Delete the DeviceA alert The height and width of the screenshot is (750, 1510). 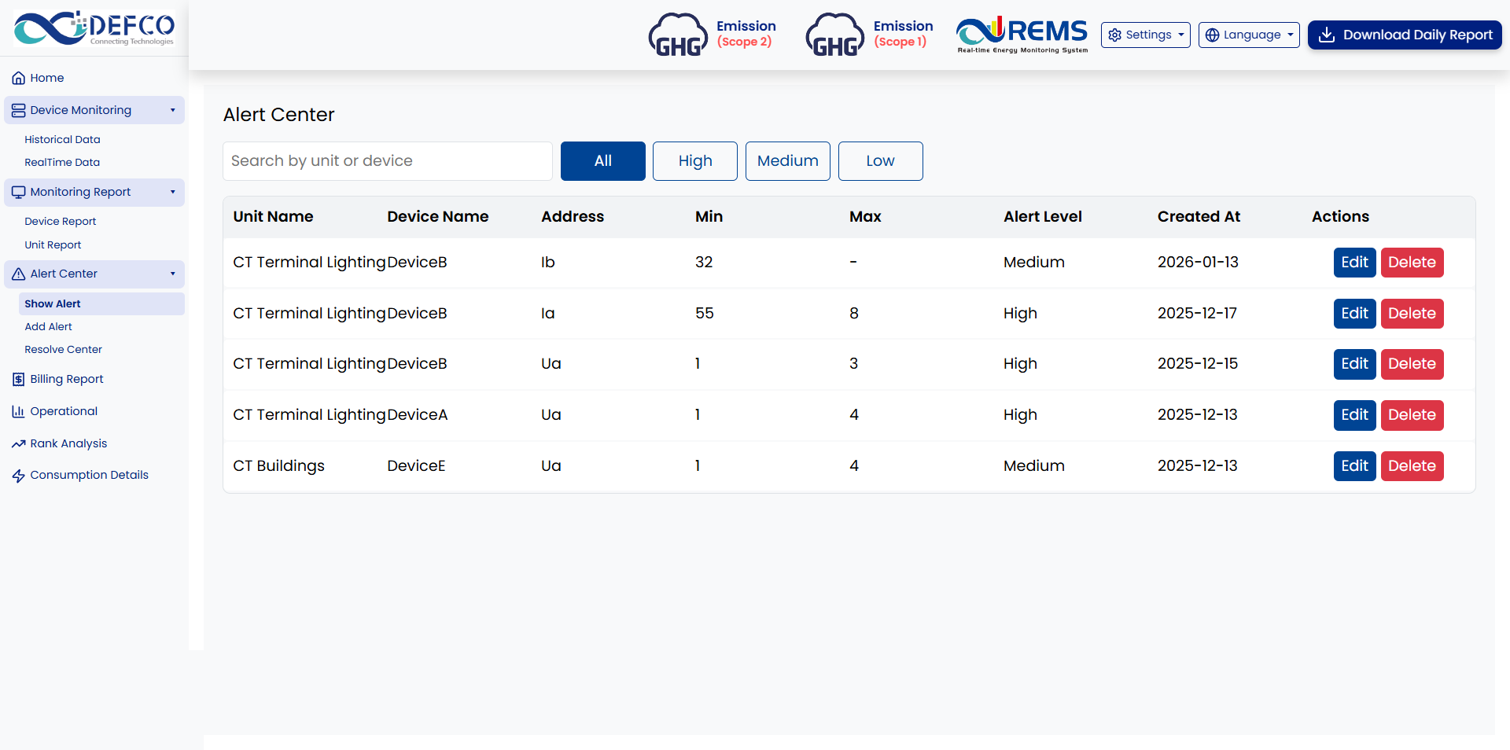pyautogui.click(x=1412, y=415)
